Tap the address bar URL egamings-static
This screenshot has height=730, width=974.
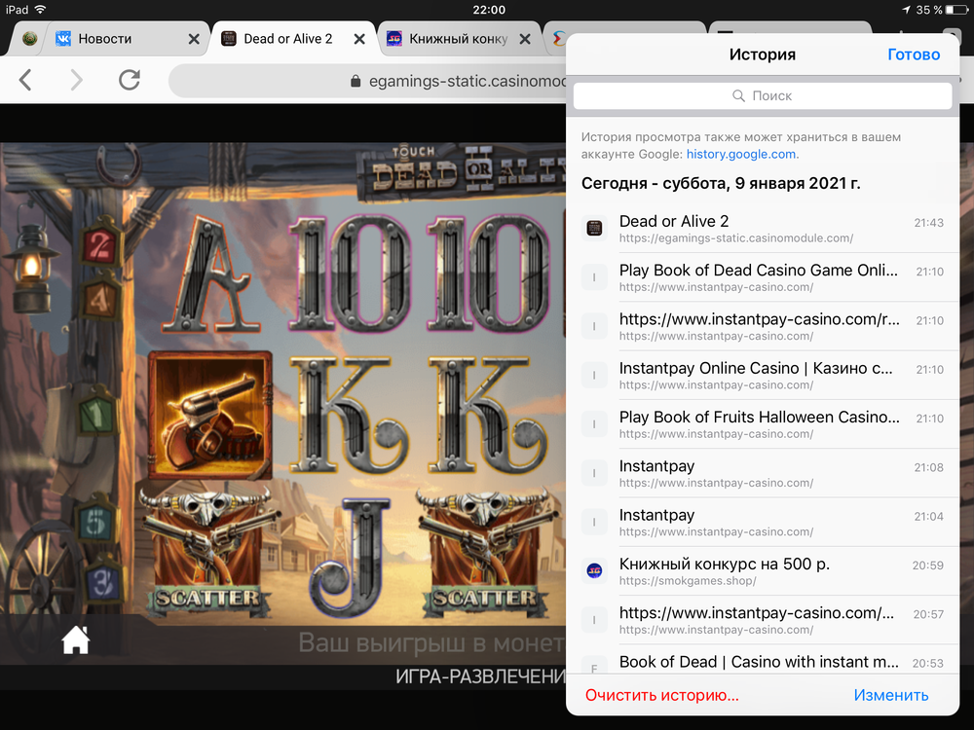click(x=468, y=82)
